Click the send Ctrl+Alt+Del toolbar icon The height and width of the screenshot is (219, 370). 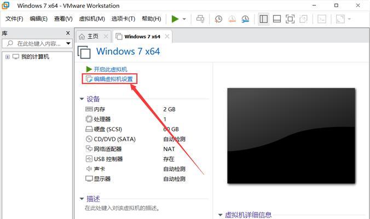(x=200, y=19)
